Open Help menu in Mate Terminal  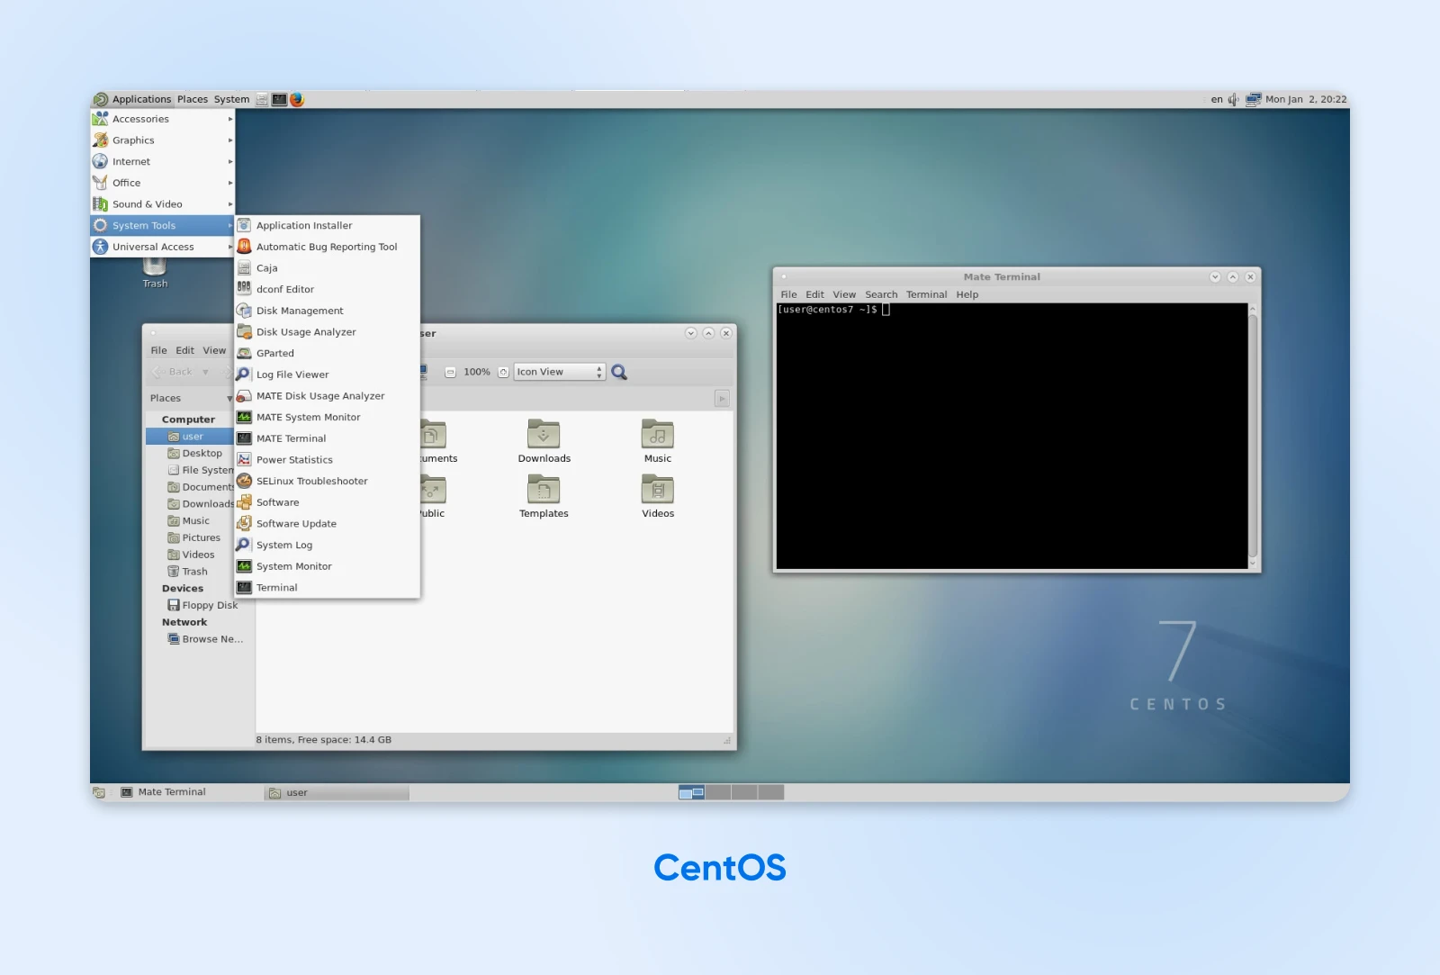tap(967, 294)
